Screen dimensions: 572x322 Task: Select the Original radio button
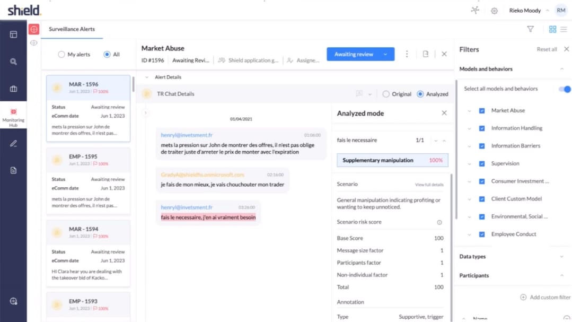(386, 94)
